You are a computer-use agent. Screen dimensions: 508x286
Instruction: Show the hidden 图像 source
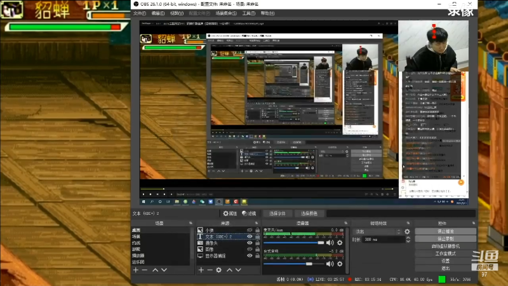tap(250, 249)
